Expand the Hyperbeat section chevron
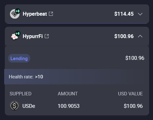The image size is (153, 120). pos(140,14)
